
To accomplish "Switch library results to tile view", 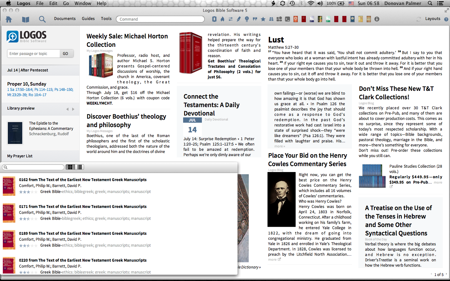I will click(x=70, y=167).
